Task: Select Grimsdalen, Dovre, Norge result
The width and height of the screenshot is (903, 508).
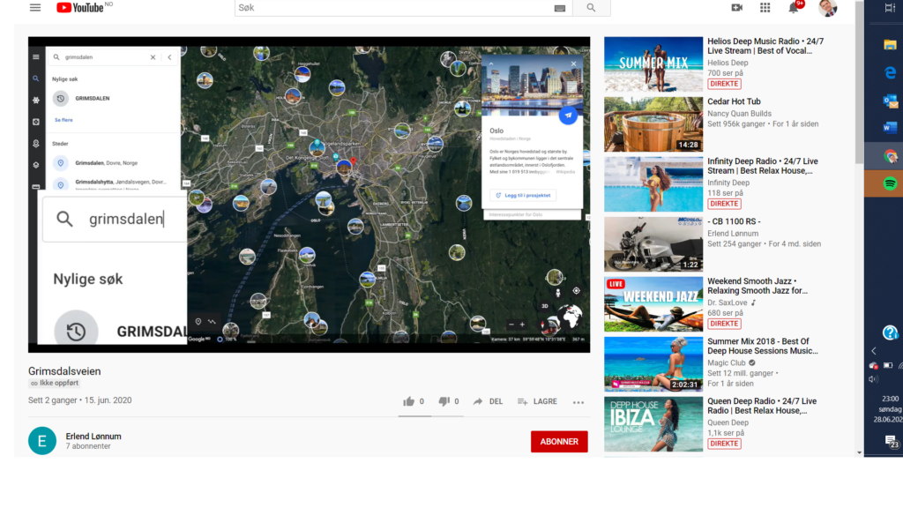Action: [x=106, y=163]
